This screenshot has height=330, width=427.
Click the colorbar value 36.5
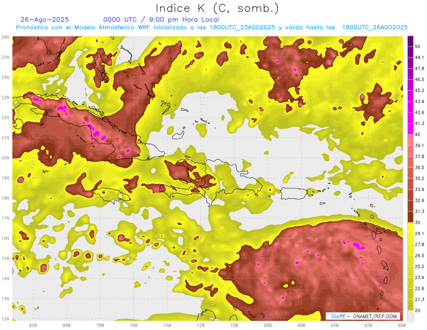tap(420, 167)
